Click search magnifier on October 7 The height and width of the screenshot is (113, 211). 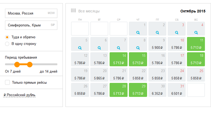119,48
